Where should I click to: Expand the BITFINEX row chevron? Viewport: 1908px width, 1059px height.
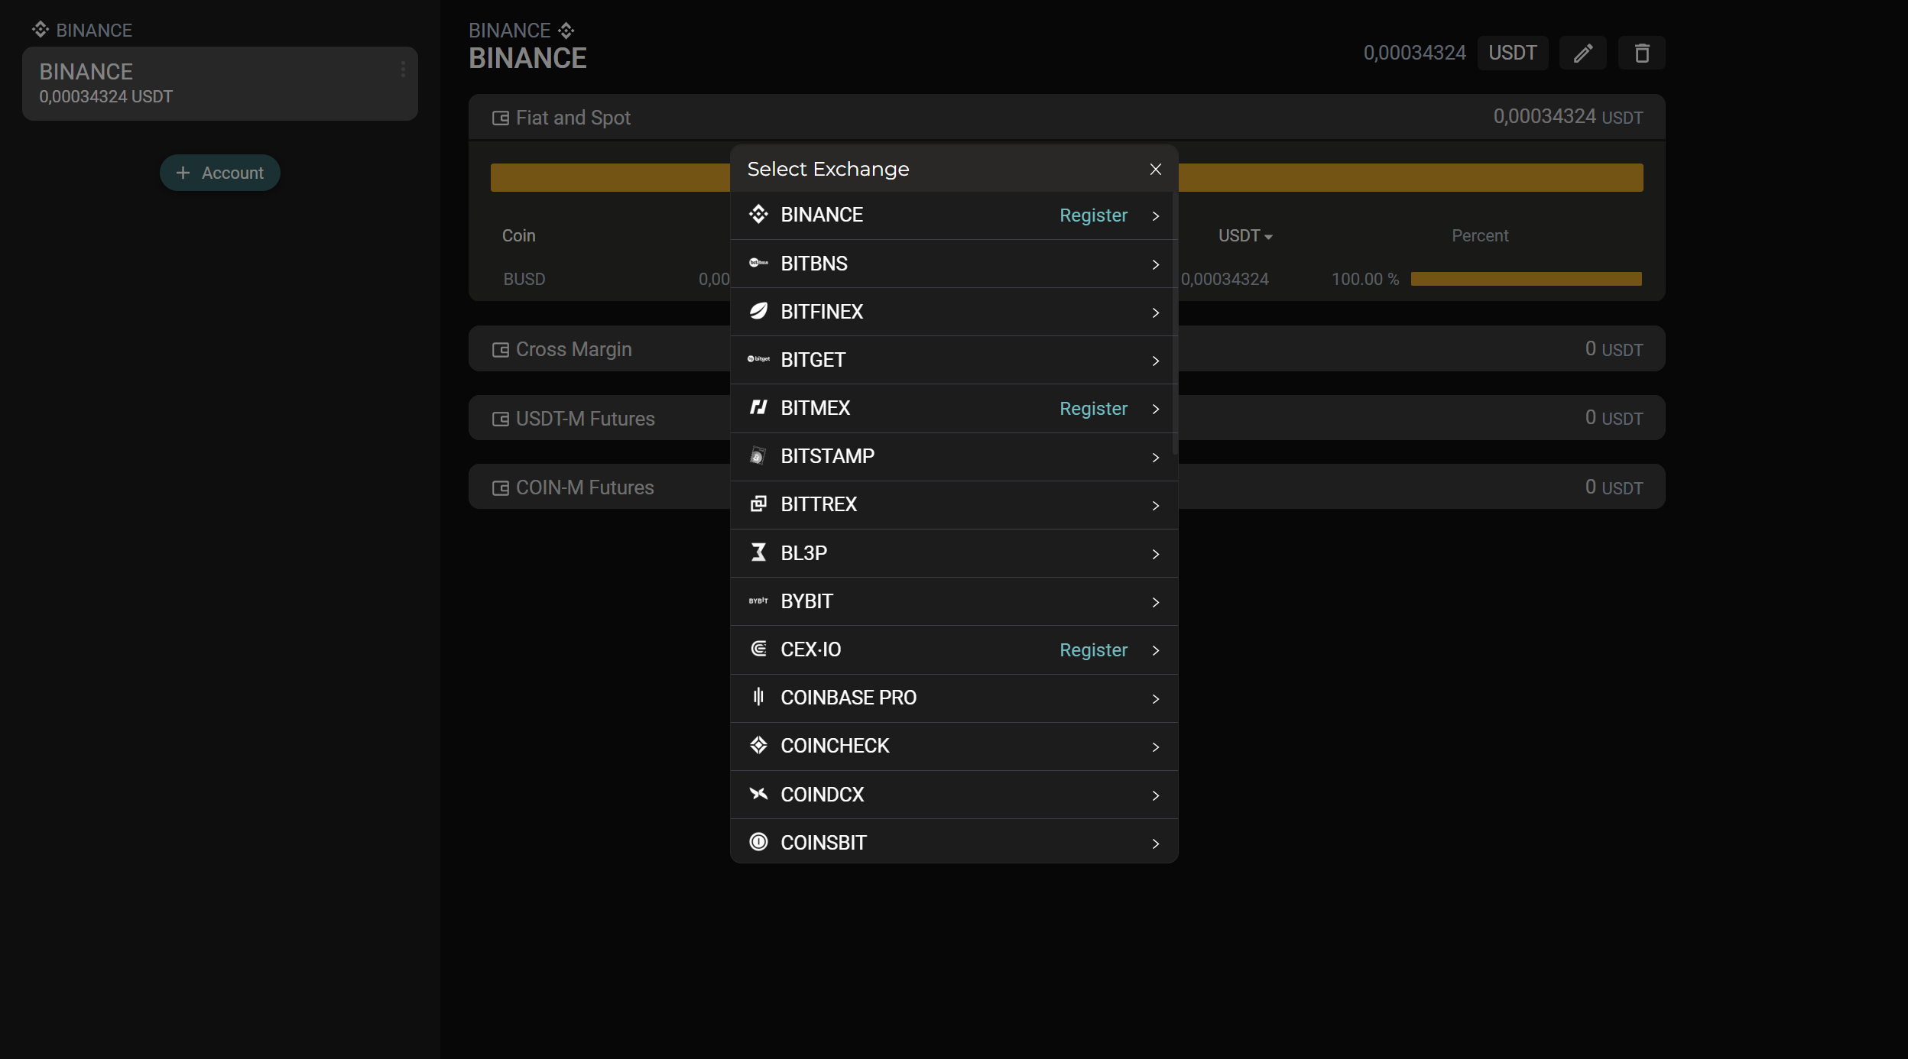[x=1156, y=313]
